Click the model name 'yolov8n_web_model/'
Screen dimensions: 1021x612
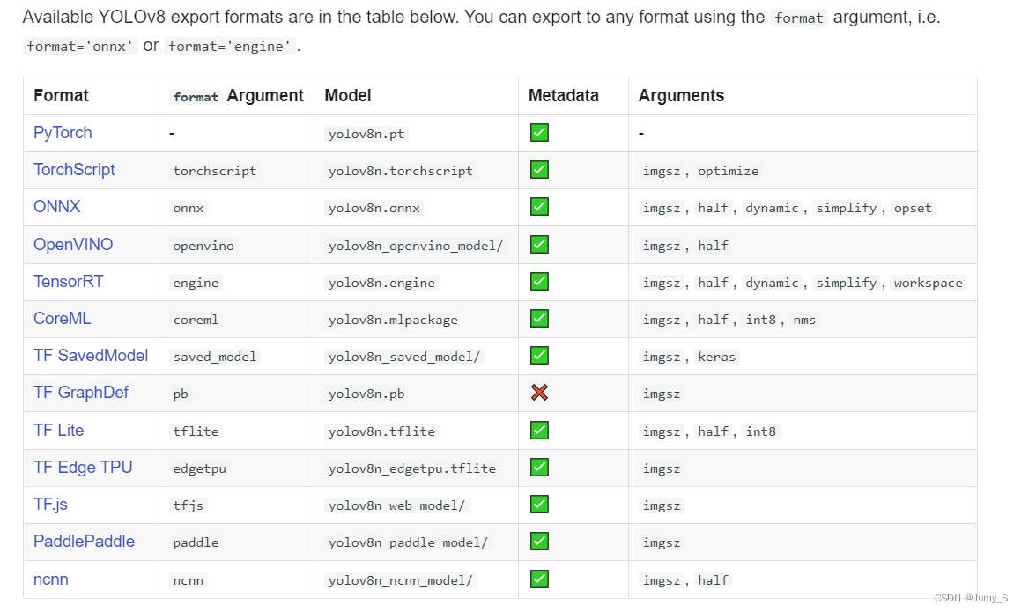click(x=396, y=505)
